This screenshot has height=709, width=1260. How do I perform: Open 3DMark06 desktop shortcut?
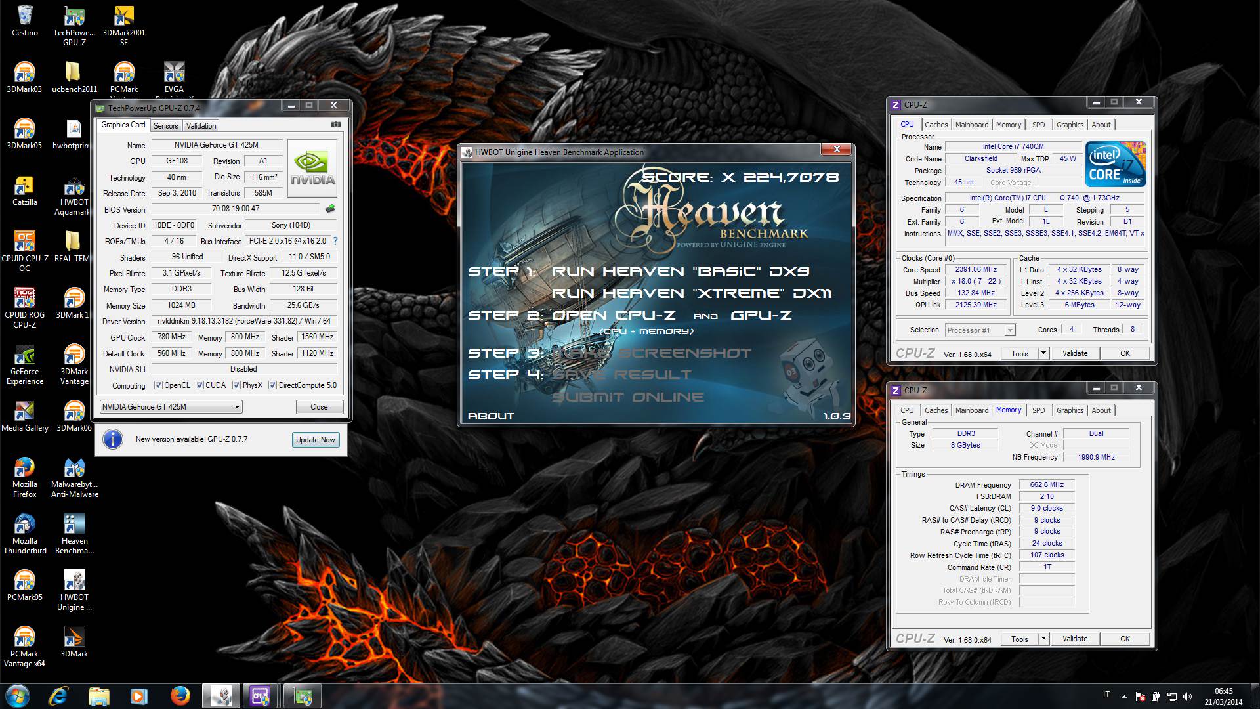pos(74,416)
